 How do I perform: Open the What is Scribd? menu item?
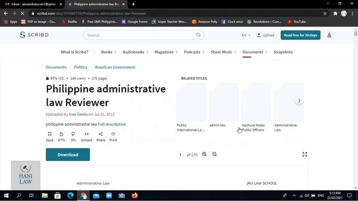(74, 52)
